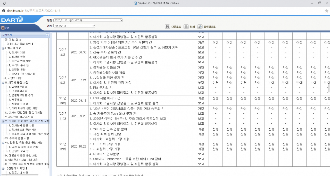Click the 검색결과로 button
Viewport: 330px width, 176px height.
[207, 27]
